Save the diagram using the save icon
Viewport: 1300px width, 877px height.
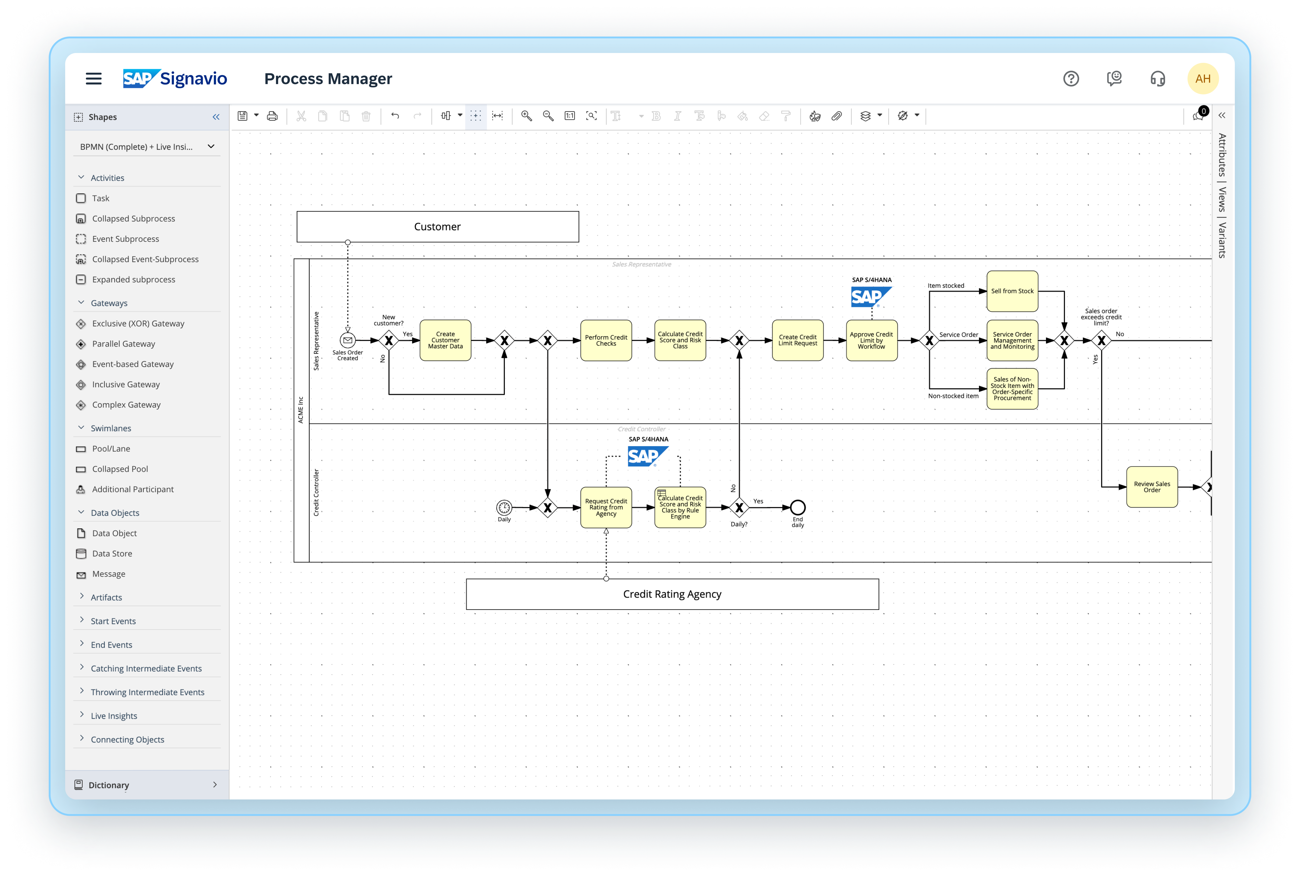pos(243,116)
